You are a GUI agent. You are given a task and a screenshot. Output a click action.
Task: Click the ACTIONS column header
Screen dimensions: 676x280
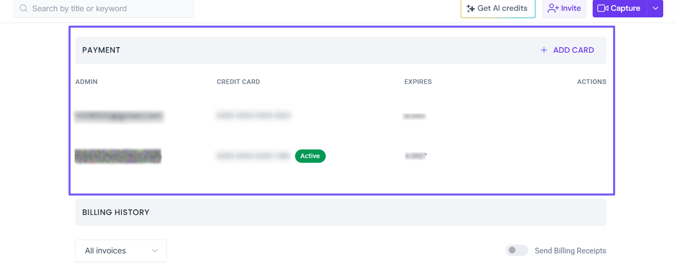tap(592, 82)
